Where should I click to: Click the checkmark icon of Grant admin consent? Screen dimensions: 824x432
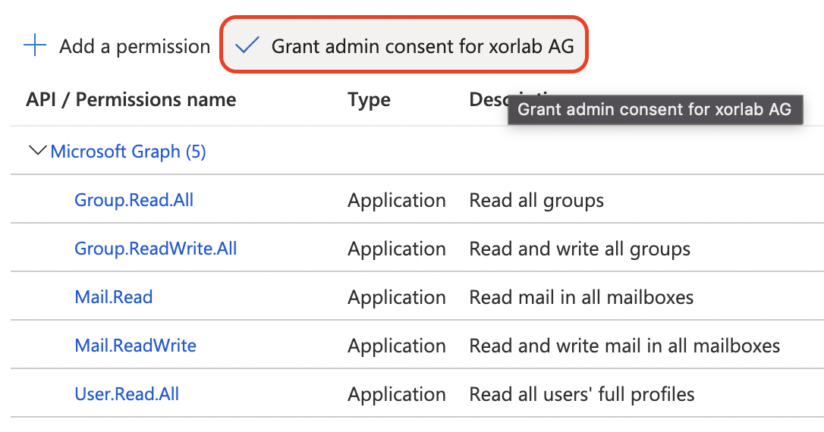[247, 45]
